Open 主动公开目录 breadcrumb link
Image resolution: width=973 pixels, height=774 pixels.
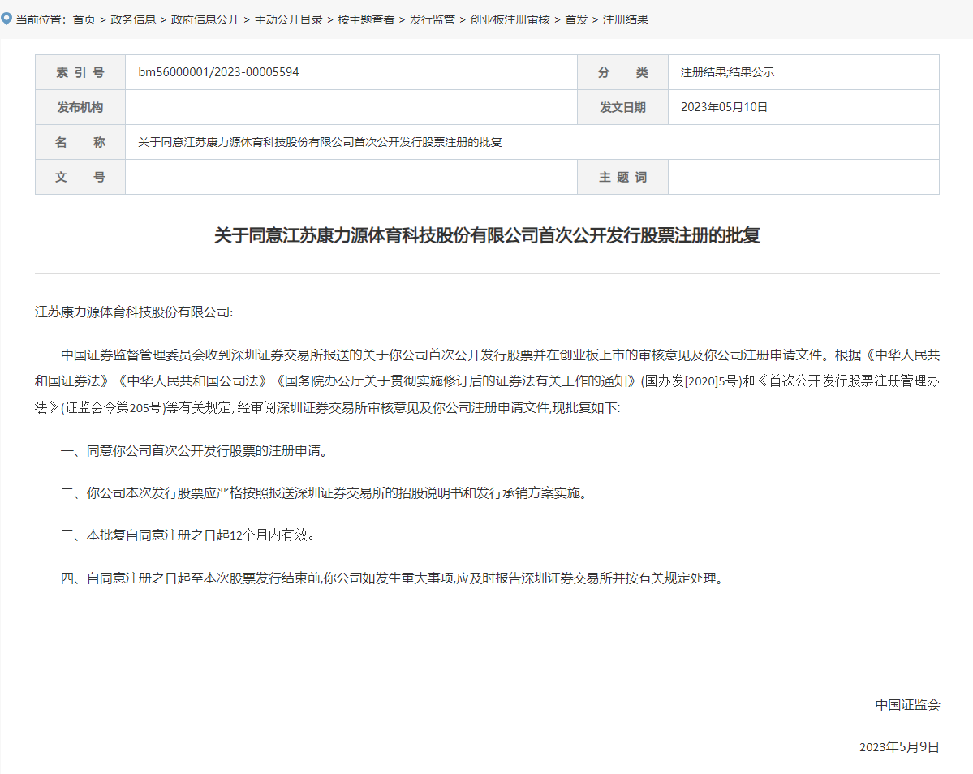click(x=288, y=19)
